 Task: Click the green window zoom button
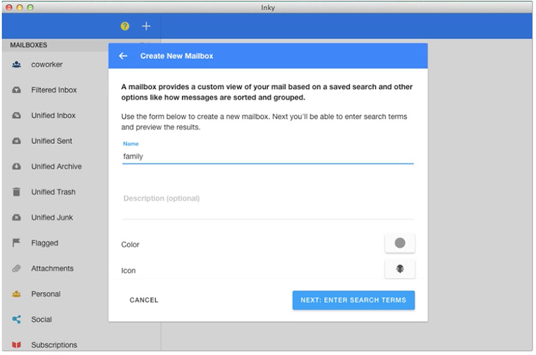(30, 7)
